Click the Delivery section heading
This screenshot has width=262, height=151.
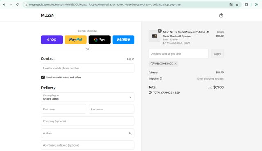coord(48,88)
